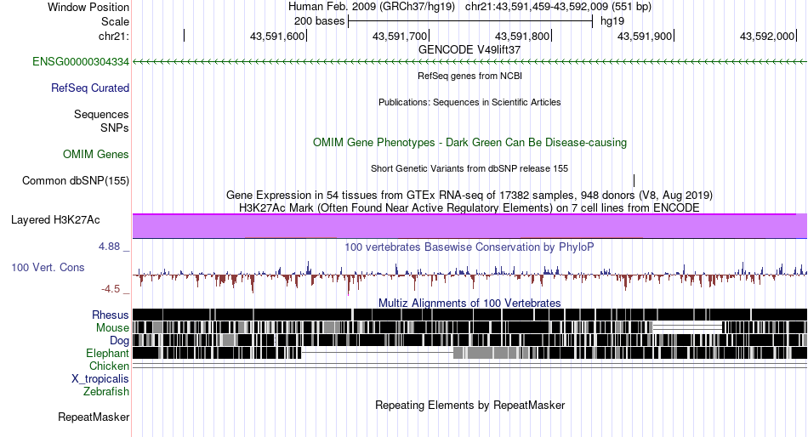Click the chr21: ruler label

(x=114, y=36)
